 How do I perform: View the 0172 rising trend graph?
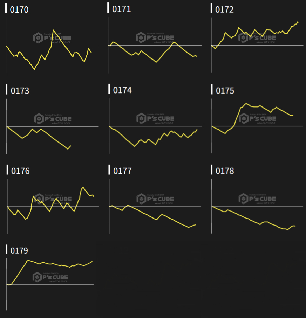pyautogui.click(x=257, y=46)
